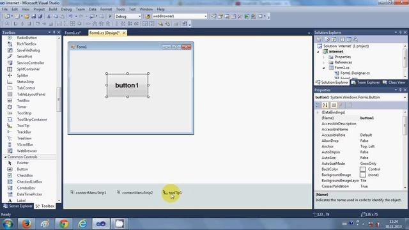Image resolution: width=409 pixels, height=230 pixels.
Task: Switch to the Class View tab
Action: pos(394,82)
